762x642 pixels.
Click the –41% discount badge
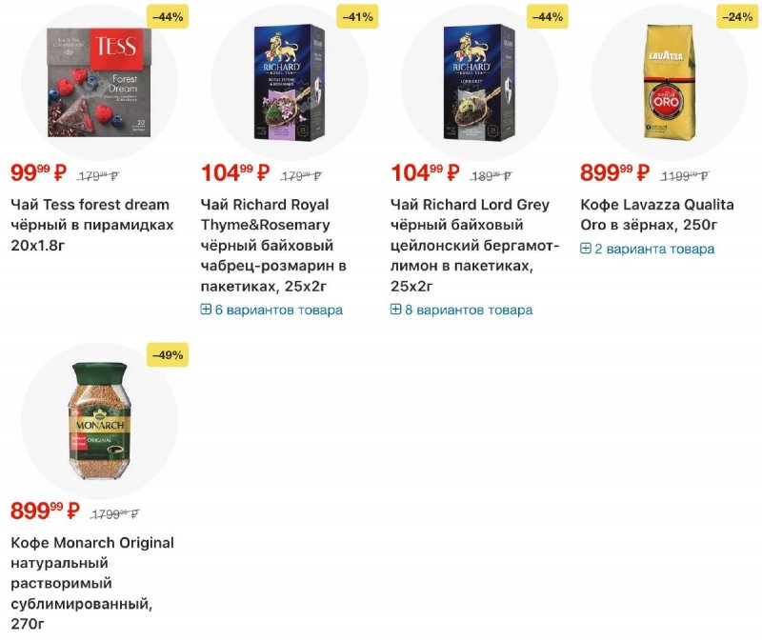click(x=357, y=16)
